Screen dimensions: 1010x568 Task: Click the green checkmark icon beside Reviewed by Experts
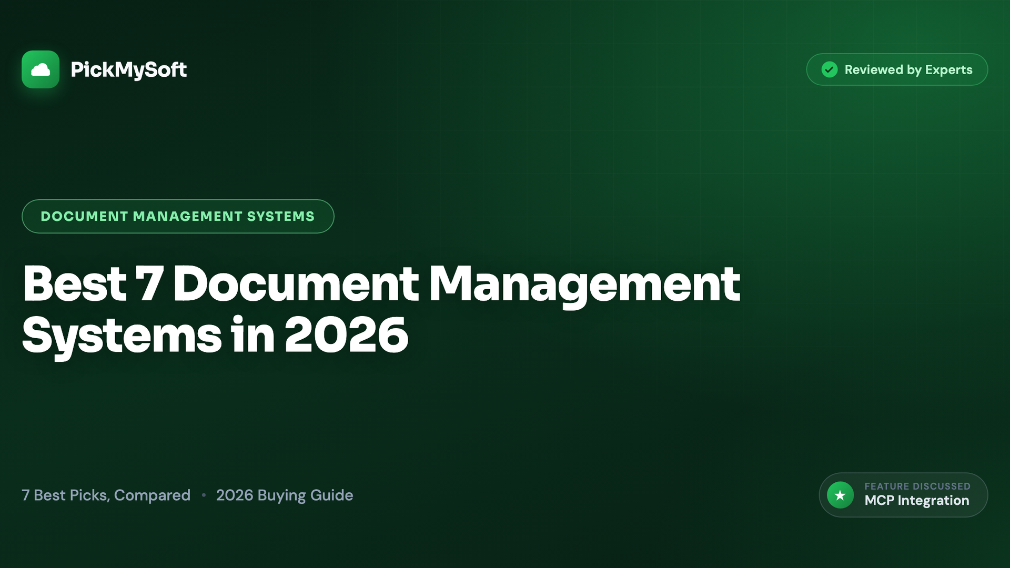(830, 69)
